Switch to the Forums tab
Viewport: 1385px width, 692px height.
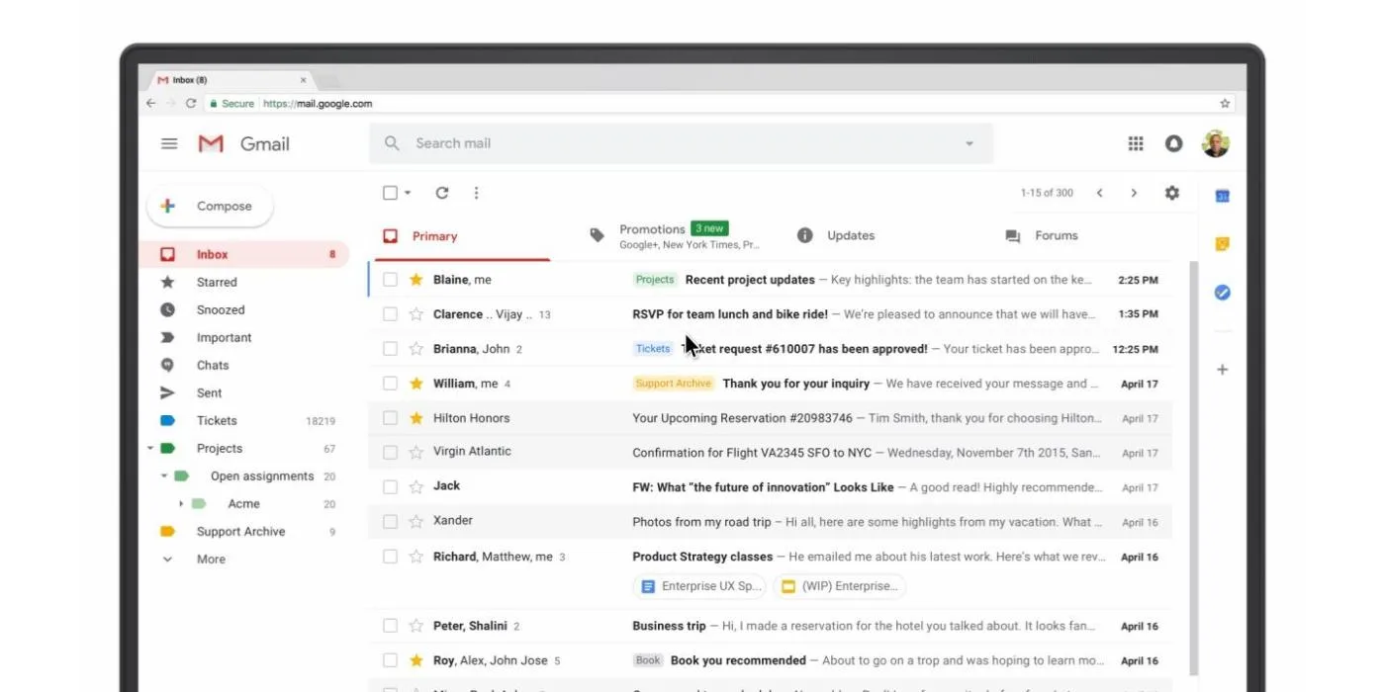pos(1042,235)
